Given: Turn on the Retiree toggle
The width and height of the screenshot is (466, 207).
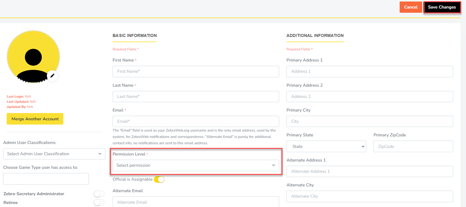Looking at the screenshot, I should point(99,202).
